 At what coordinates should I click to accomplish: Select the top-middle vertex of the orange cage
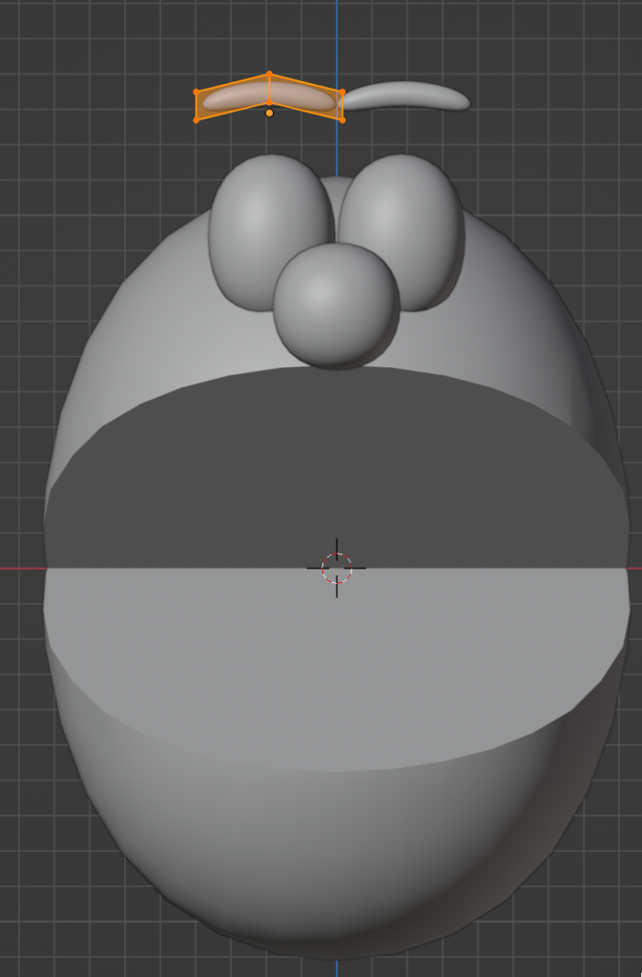point(269,73)
